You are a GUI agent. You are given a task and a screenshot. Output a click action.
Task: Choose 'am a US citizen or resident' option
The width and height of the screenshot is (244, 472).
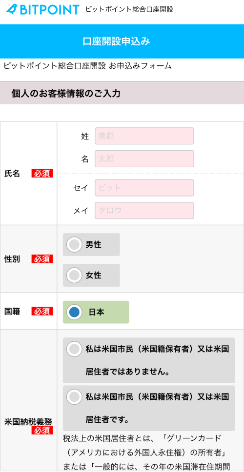(149, 408)
